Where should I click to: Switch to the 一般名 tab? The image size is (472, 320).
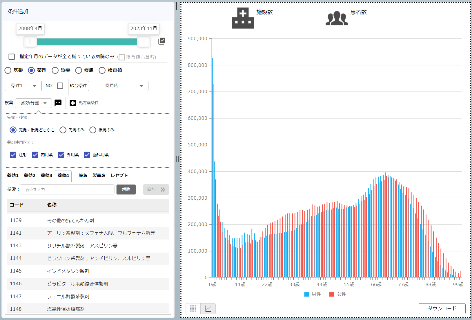81,175
